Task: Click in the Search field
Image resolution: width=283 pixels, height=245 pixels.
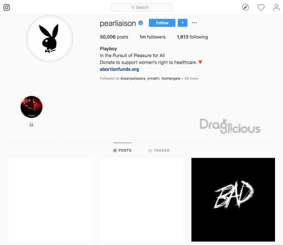Action: coord(141,7)
